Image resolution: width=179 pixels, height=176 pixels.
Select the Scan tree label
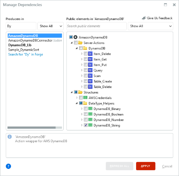click(97, 76)
